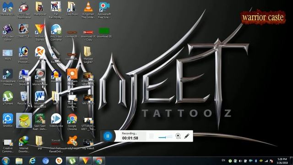Open the psp folder
This screenshot has height=165, width=293.
pos(40,143)
